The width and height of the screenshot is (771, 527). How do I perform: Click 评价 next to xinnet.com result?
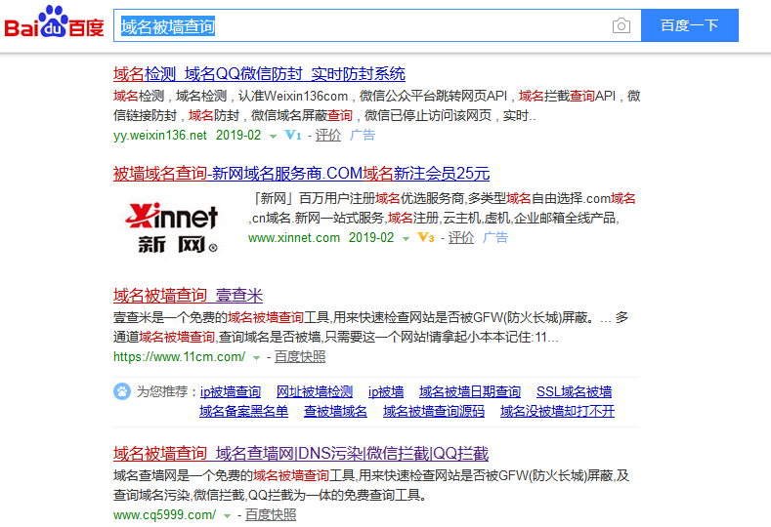pyautogui.click(x=461, y=237)
